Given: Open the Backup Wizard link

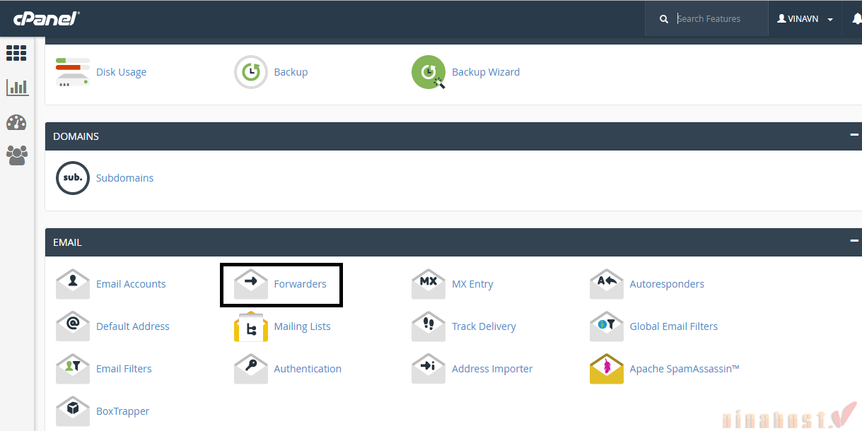Looking at the screenshot, I should (486, 72).
